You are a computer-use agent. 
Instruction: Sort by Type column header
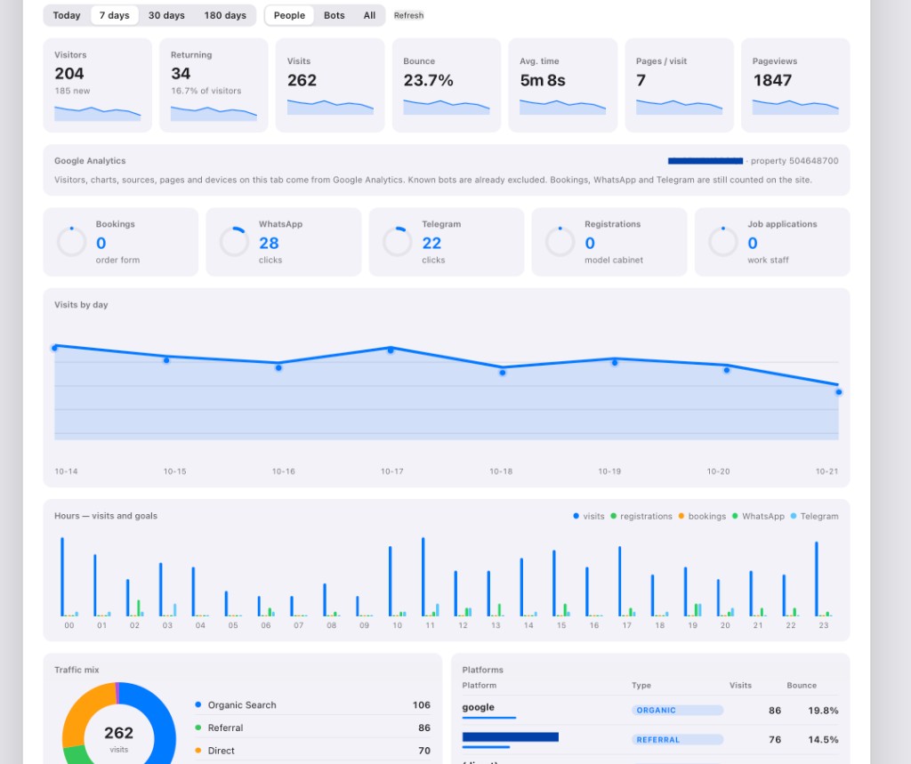click(x=641, y=686)
